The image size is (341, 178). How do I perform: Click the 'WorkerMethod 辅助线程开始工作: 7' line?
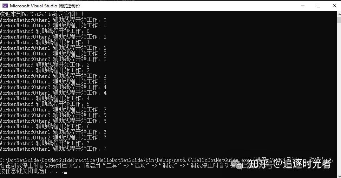coord(45,143)
